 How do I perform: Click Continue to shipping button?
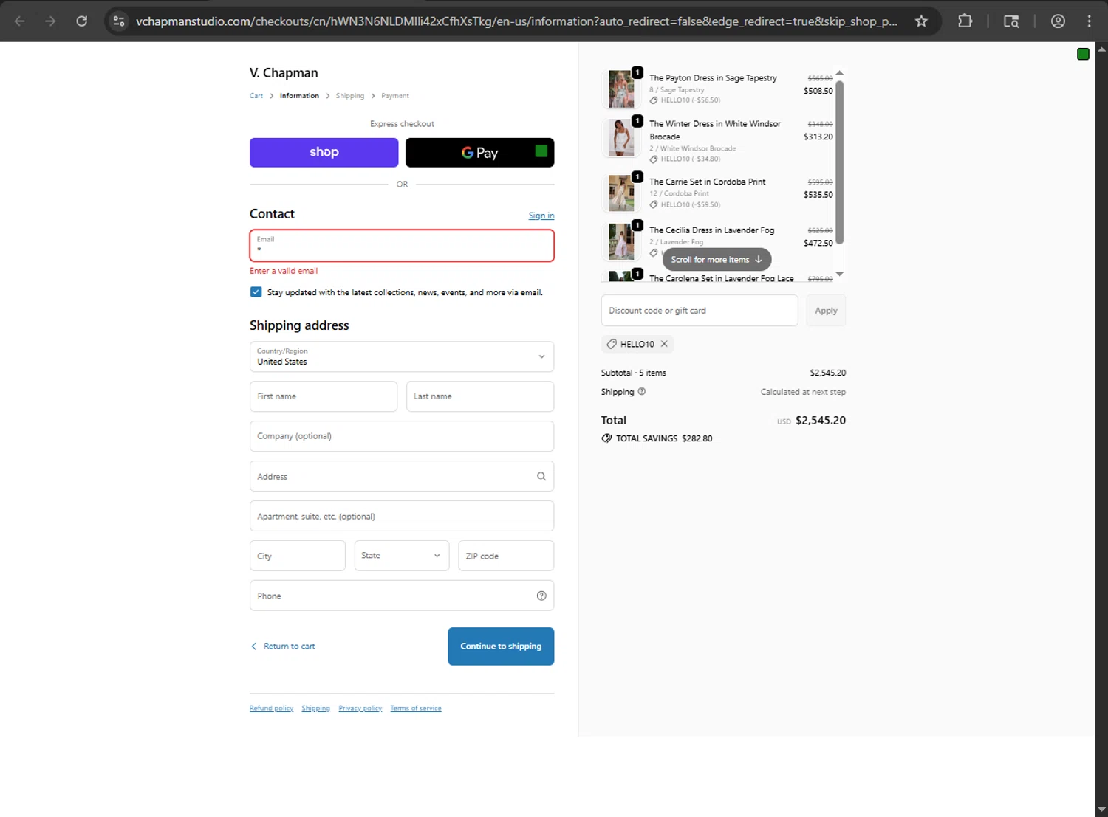(x=501, y=647)
